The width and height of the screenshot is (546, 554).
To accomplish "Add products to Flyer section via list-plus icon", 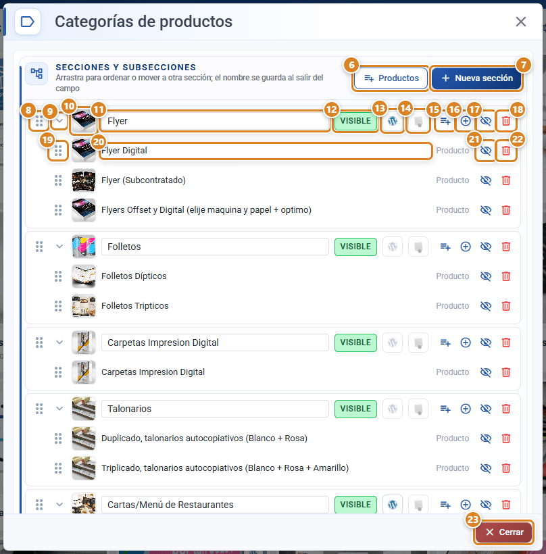I will pos(445,121).
